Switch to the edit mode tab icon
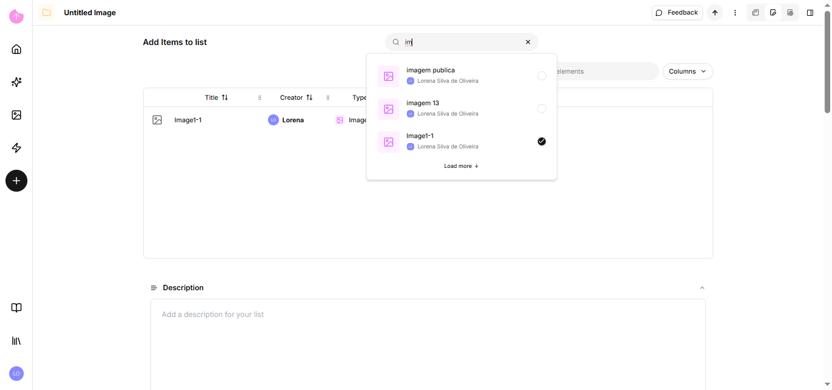Viewport: 832px width, 390px height. 773,13
